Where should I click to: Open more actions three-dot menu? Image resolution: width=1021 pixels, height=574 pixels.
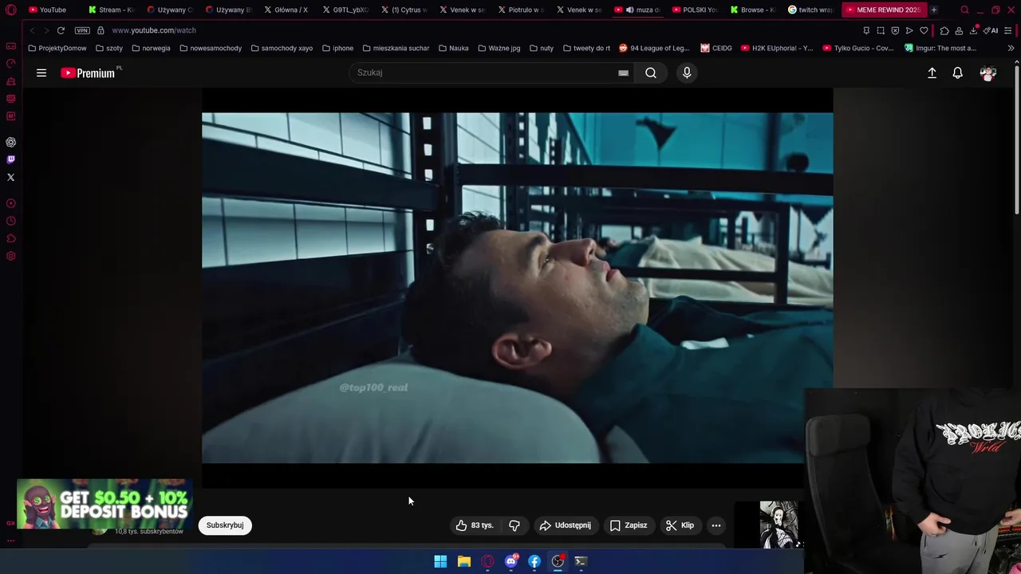point(716,525)
